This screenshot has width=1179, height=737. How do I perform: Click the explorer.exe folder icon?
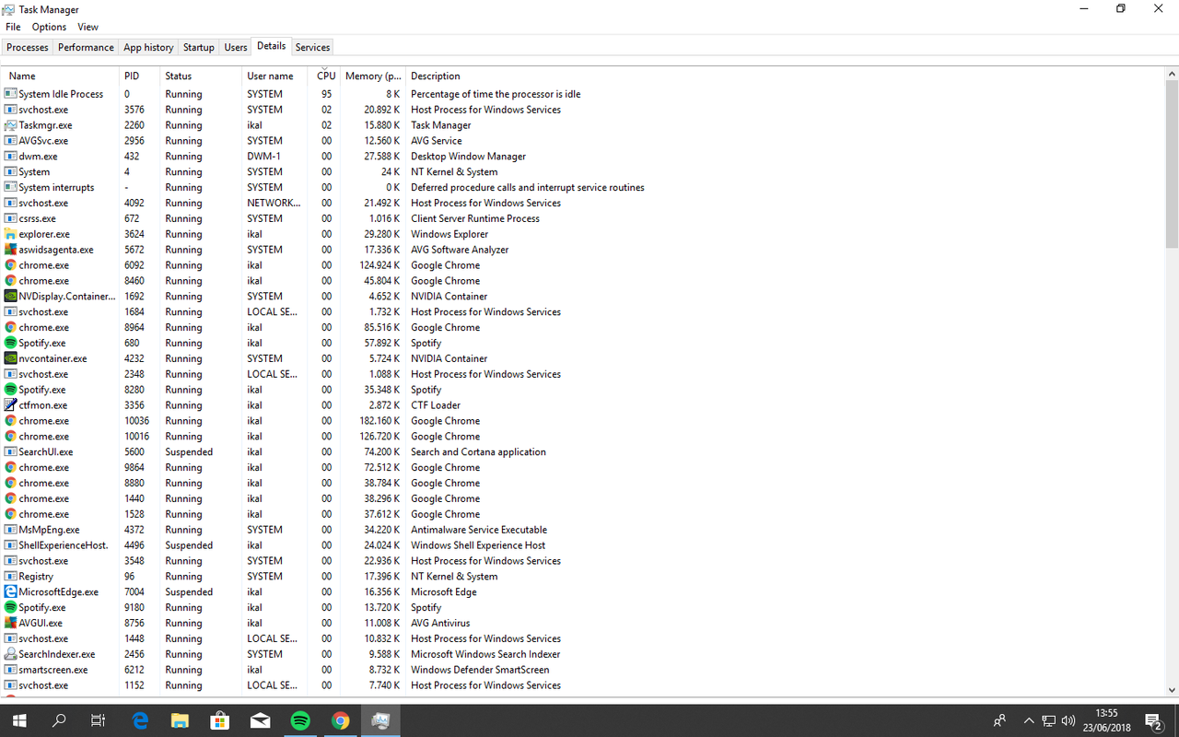[x=11, y=234]
